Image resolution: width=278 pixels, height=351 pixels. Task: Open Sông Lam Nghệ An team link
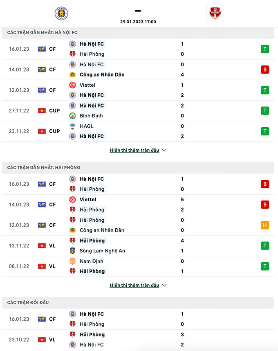102,251
